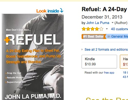The height and width of the screenshot is (100, 128).
Task: Expand the star ratings dropdown arrow
Action: pyautogui.click(x=107, y=29)
